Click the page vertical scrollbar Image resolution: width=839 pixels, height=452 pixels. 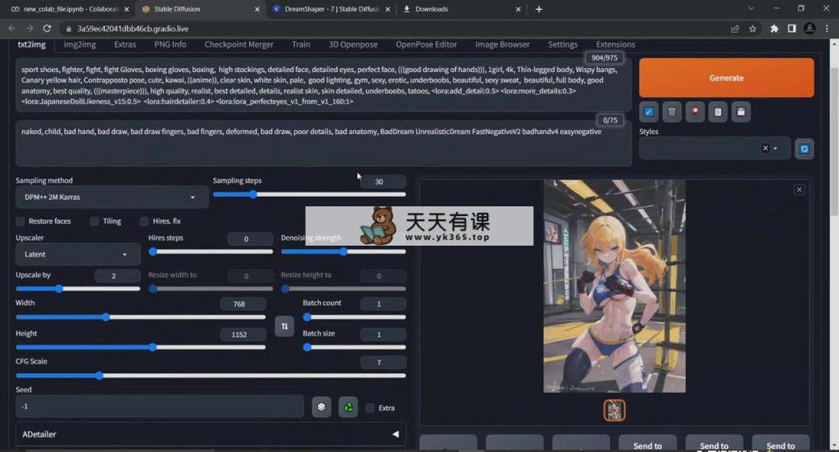pos(833,142)
